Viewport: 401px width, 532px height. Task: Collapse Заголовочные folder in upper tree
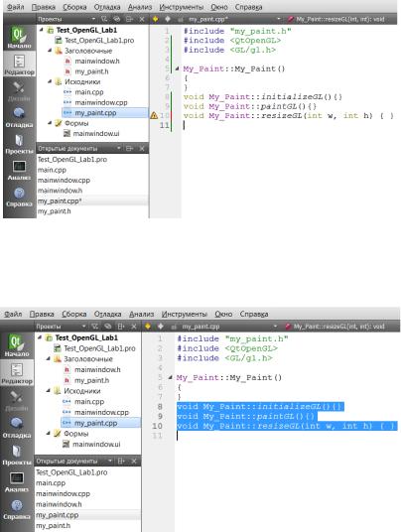50,51
